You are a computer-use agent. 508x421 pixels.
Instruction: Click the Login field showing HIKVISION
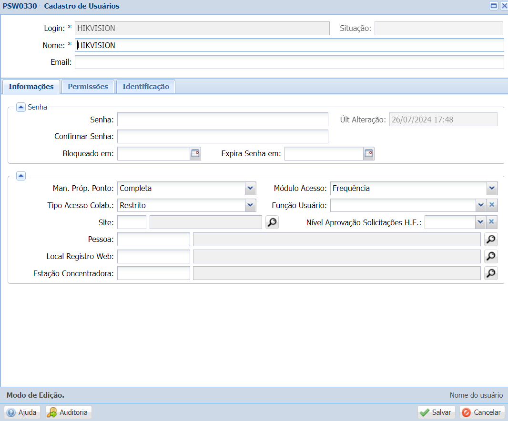pos(202,28)
